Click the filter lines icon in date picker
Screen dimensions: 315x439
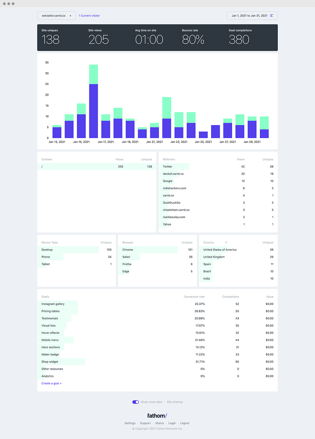pyautogui.click(x=272, y=16)
